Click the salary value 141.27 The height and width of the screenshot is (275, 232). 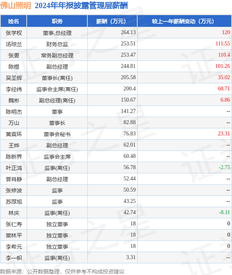128,111
